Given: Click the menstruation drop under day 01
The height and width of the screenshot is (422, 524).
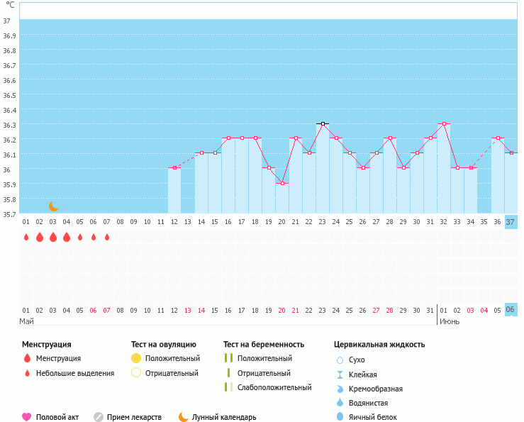Looking at the screenshot, I should point(26,238).
